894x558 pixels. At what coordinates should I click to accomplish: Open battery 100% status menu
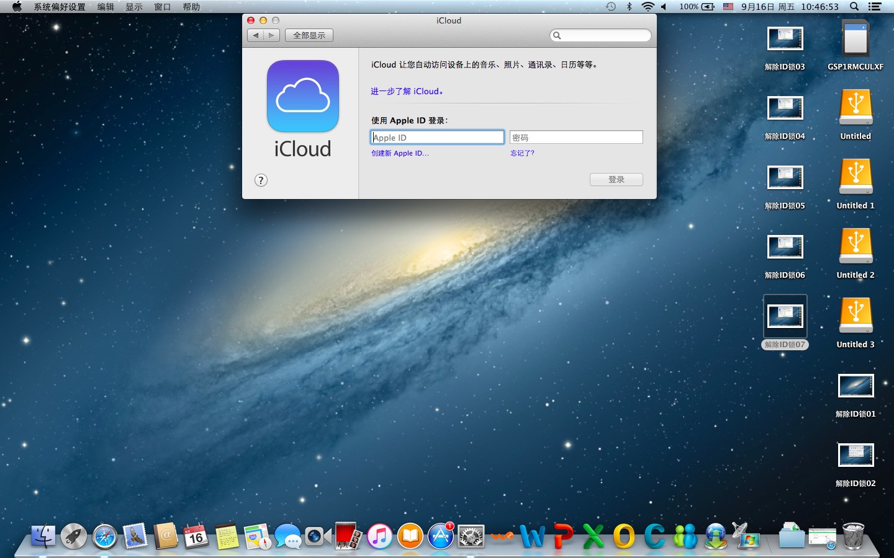tap(697, 7)
